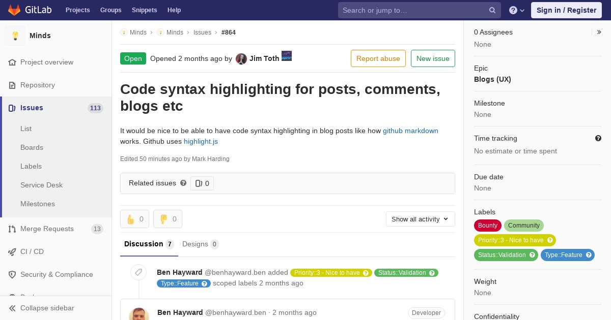Click the red Bounty label
The image size is (611, 320).
tap(487, 226)
